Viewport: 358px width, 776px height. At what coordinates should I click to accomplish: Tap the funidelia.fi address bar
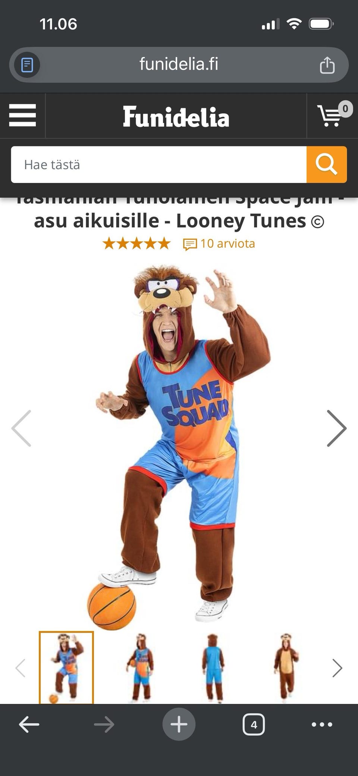click(179, 65)
